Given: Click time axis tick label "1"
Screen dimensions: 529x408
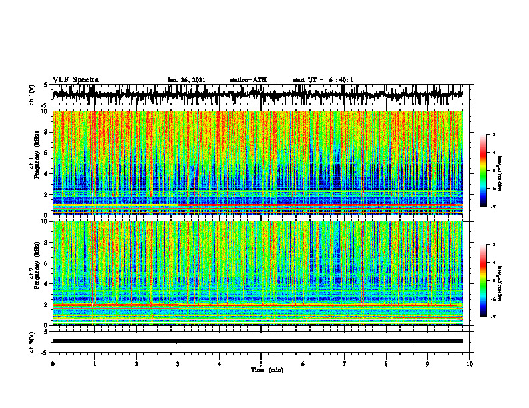Looking at the screenshot, I should (x=94, y=364).
